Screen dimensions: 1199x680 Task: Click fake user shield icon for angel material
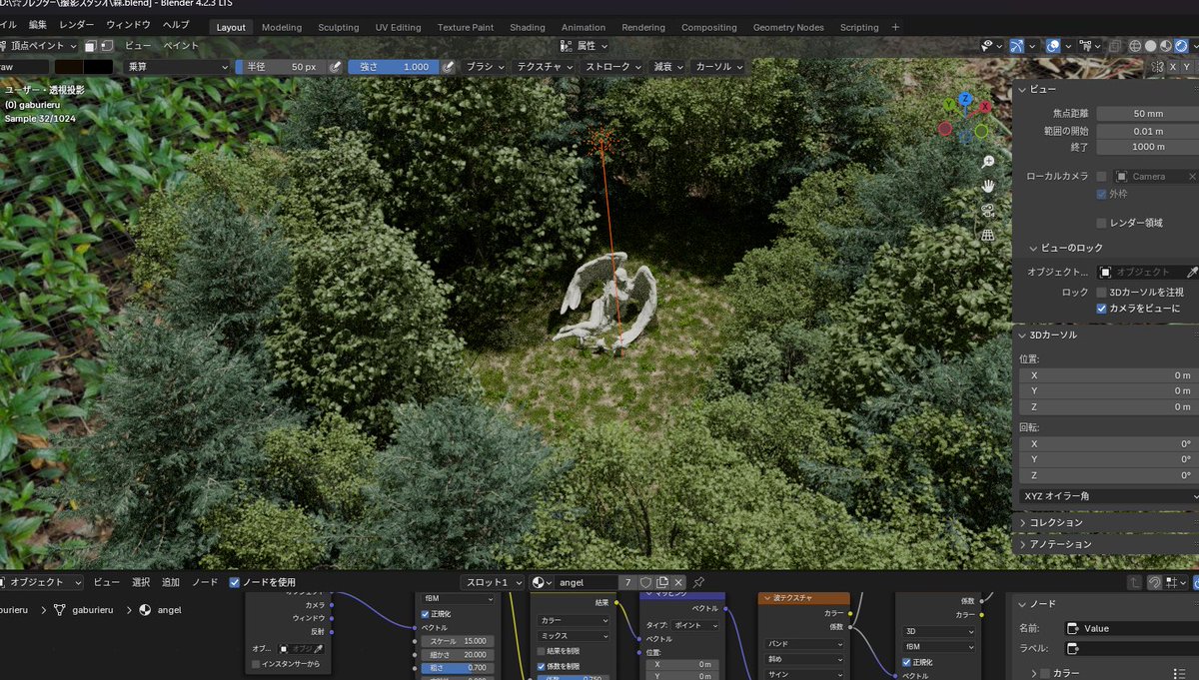pyautogui.click(x=645, y=582)
